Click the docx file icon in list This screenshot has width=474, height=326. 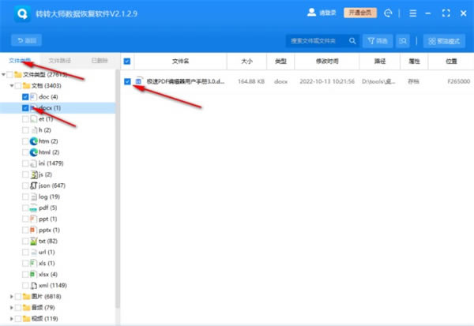[x=138, y=81]
